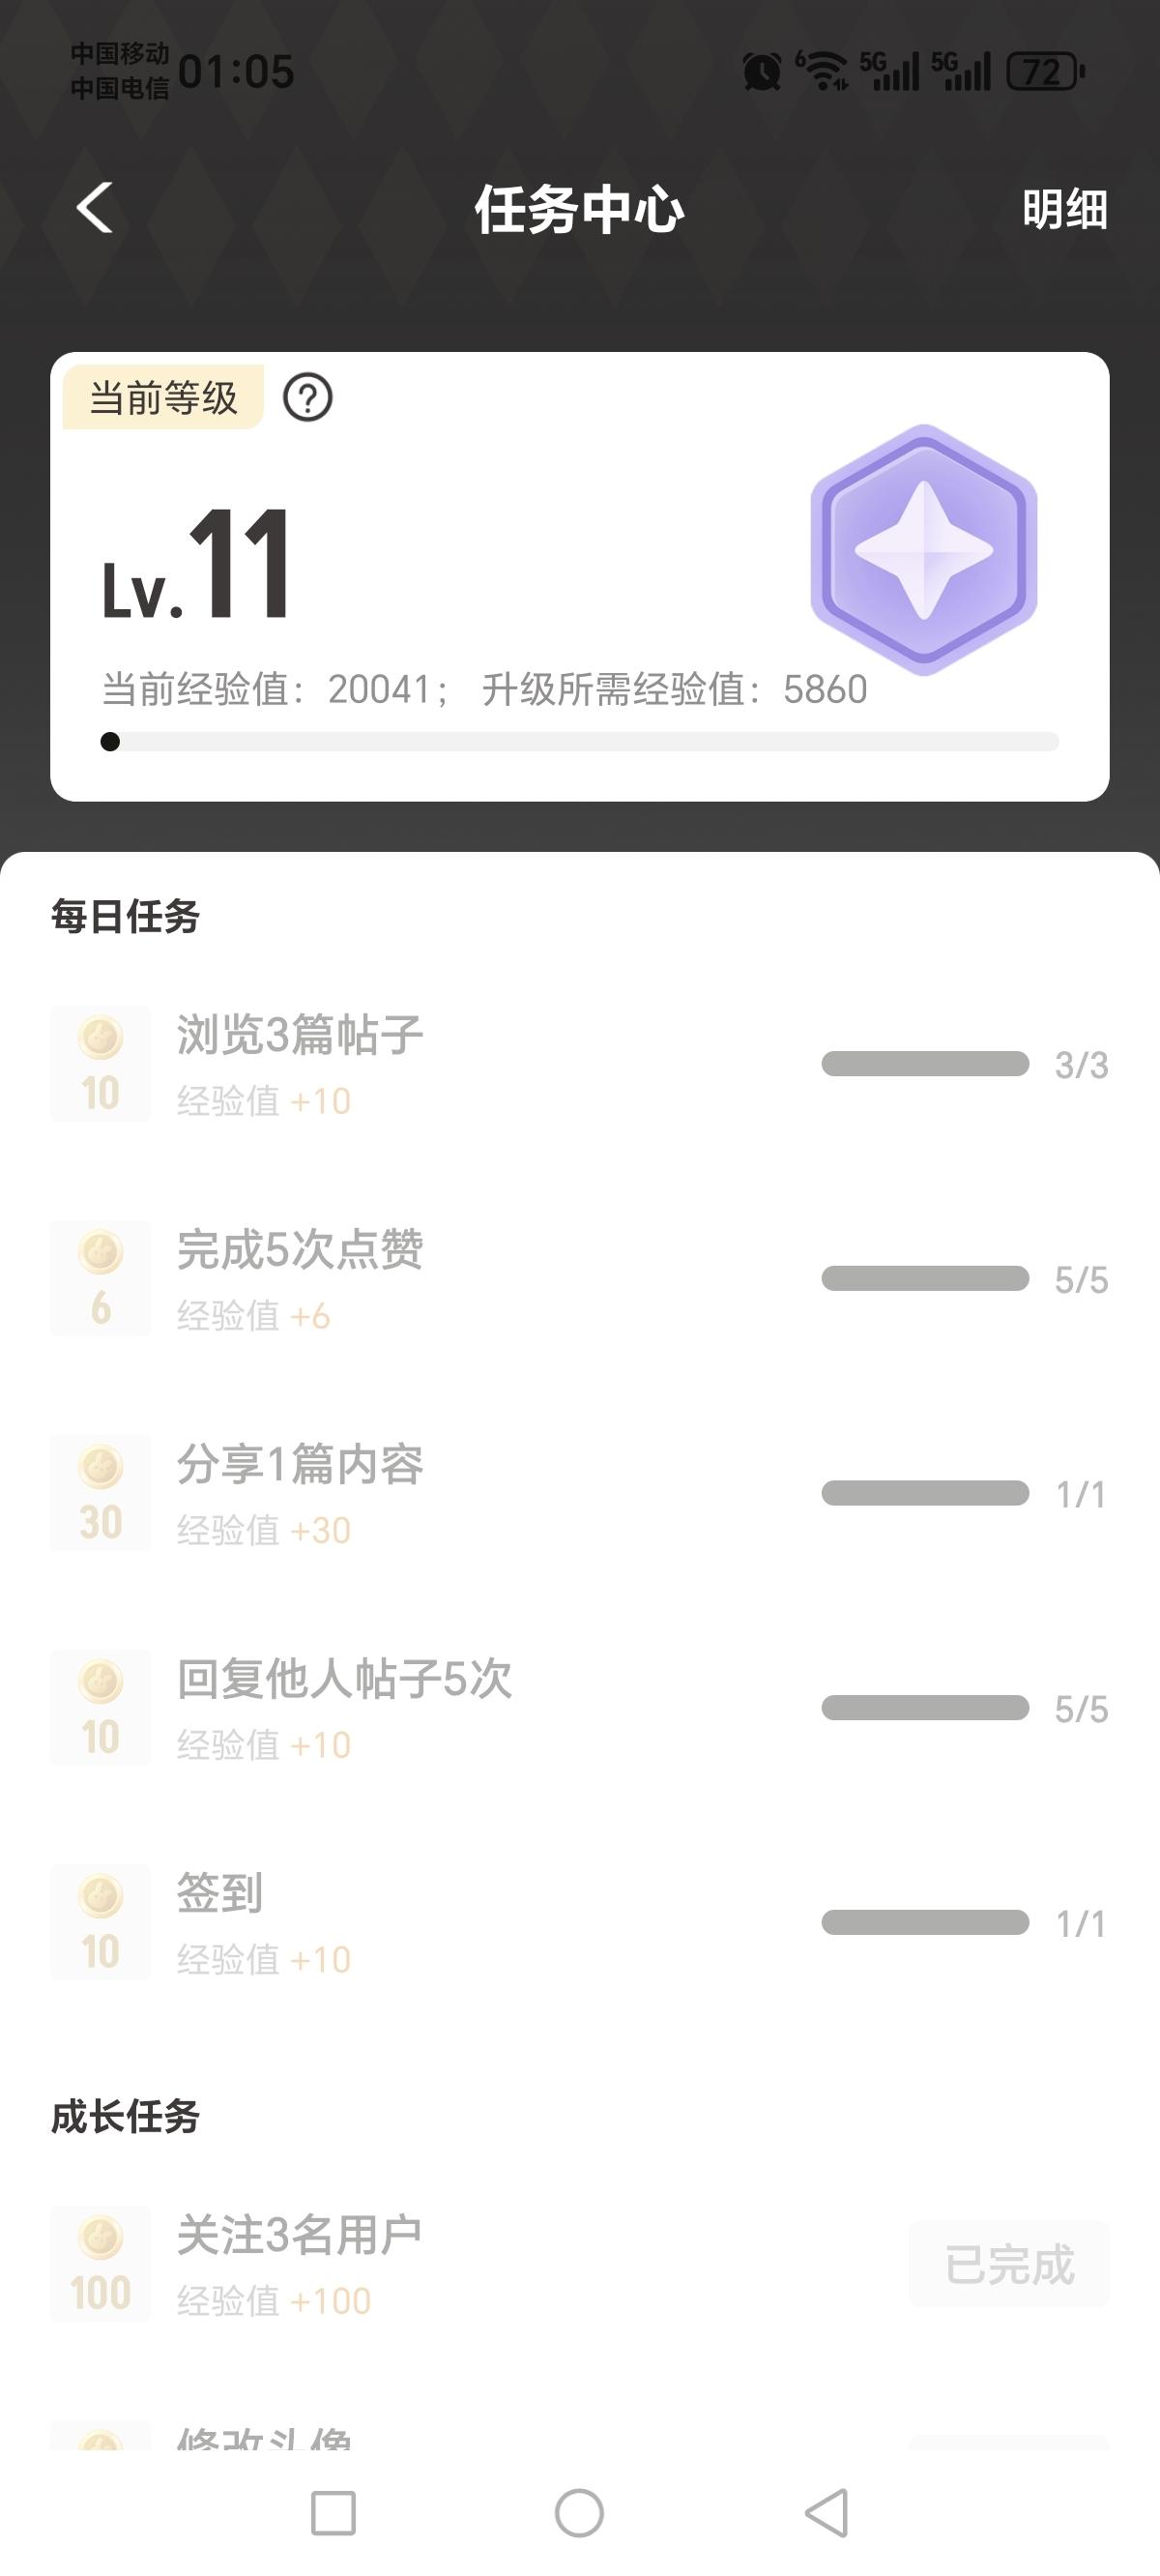Tap the 100-coin icon for 关注3名用户

coord(101,2264)
